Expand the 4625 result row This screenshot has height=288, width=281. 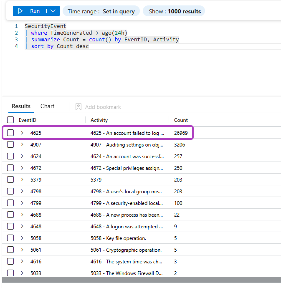pyautogui.click(x=22, y=133)
